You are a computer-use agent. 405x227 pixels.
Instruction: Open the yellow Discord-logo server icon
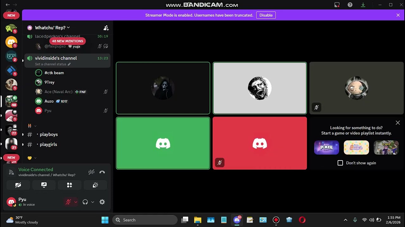(x=11, y=42)
